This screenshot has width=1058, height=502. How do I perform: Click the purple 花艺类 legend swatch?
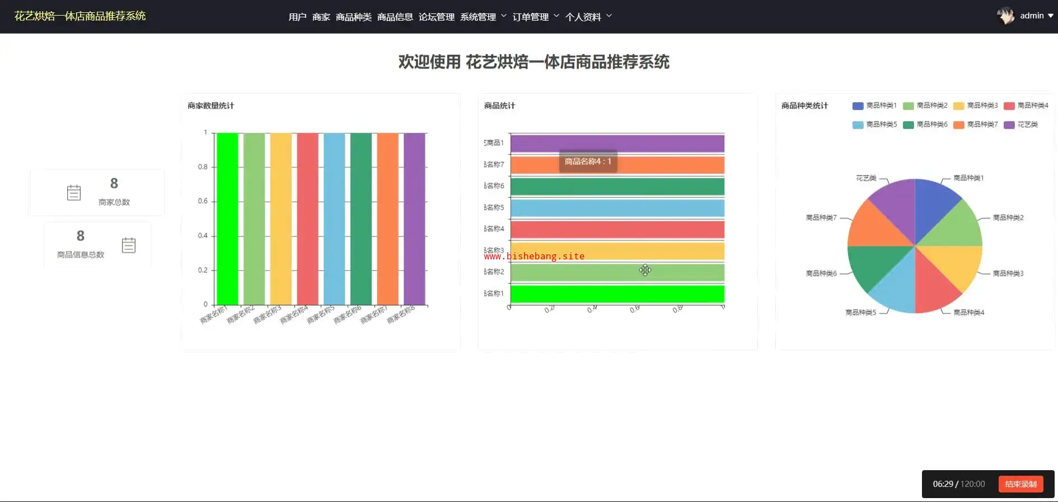[x=1009, y=125]
